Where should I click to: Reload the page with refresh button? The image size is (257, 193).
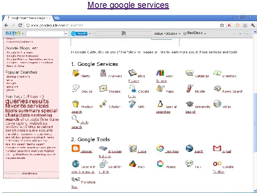[20, 25]
